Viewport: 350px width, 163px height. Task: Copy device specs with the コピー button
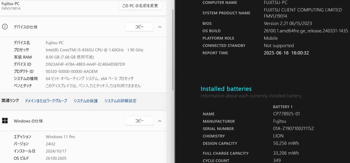[x=139, y=27]
